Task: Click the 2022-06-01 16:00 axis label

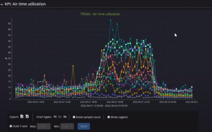Action: (x=62, y=102)
